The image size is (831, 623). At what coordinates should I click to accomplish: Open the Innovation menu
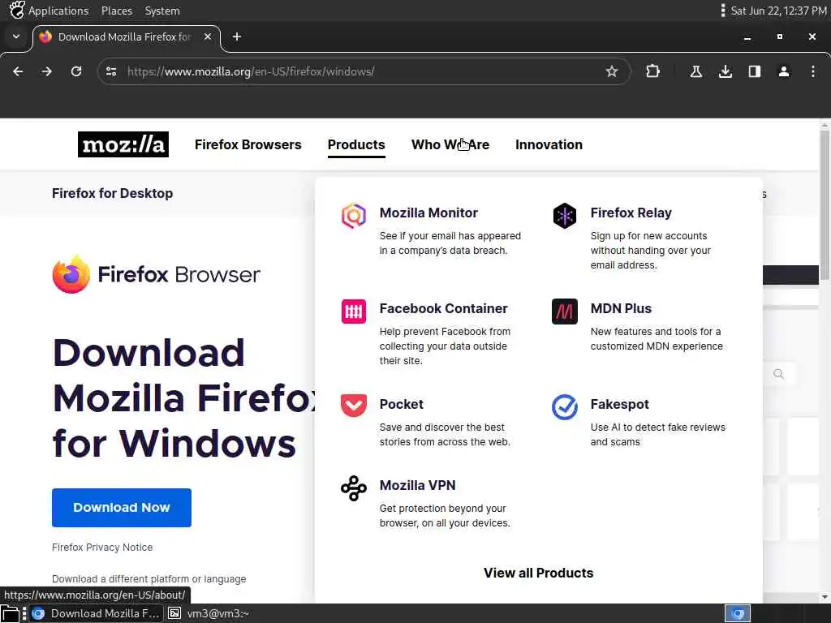pos(549,144)
